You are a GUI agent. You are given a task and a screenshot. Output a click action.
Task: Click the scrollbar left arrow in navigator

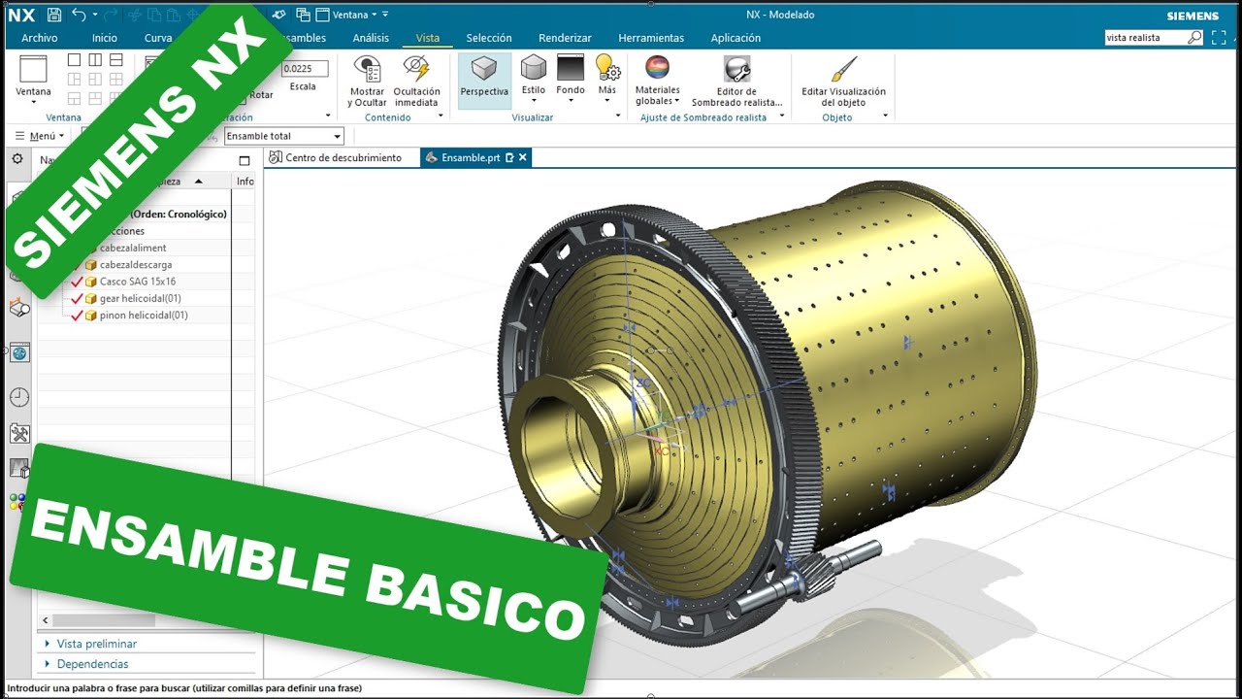pyautogui.click(x=45, y=619)
